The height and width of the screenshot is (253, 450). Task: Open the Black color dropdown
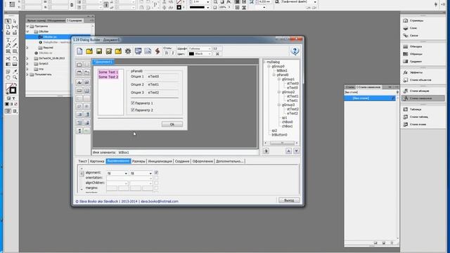tap(200, 54)
